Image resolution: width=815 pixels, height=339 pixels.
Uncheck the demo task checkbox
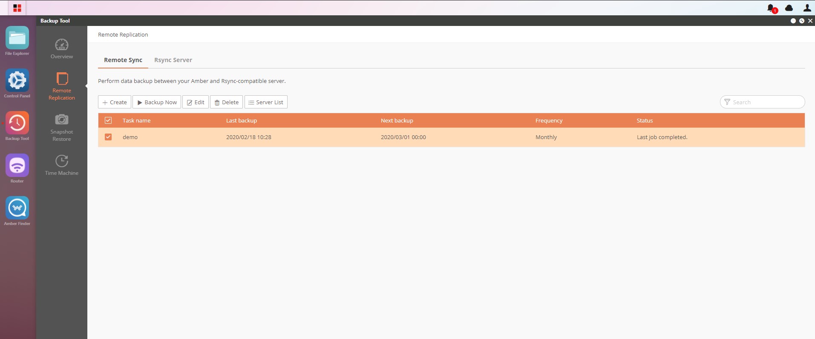click(108, 137)
